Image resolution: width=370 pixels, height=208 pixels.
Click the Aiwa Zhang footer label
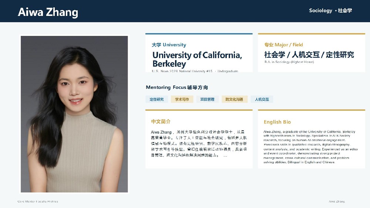point(337,201)
